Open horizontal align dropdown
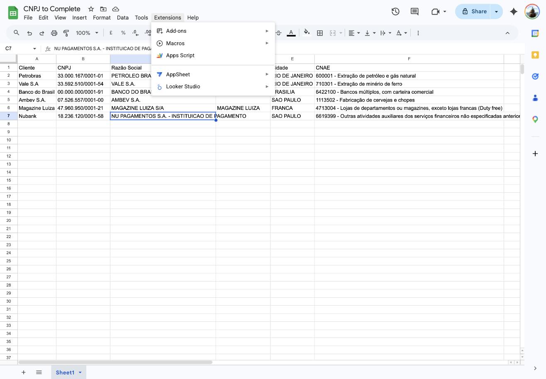Viewport: 546px width, 379px height. coord(354,33)
